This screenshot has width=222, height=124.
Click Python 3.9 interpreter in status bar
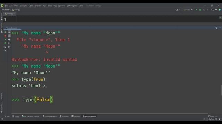pos(213,119)
